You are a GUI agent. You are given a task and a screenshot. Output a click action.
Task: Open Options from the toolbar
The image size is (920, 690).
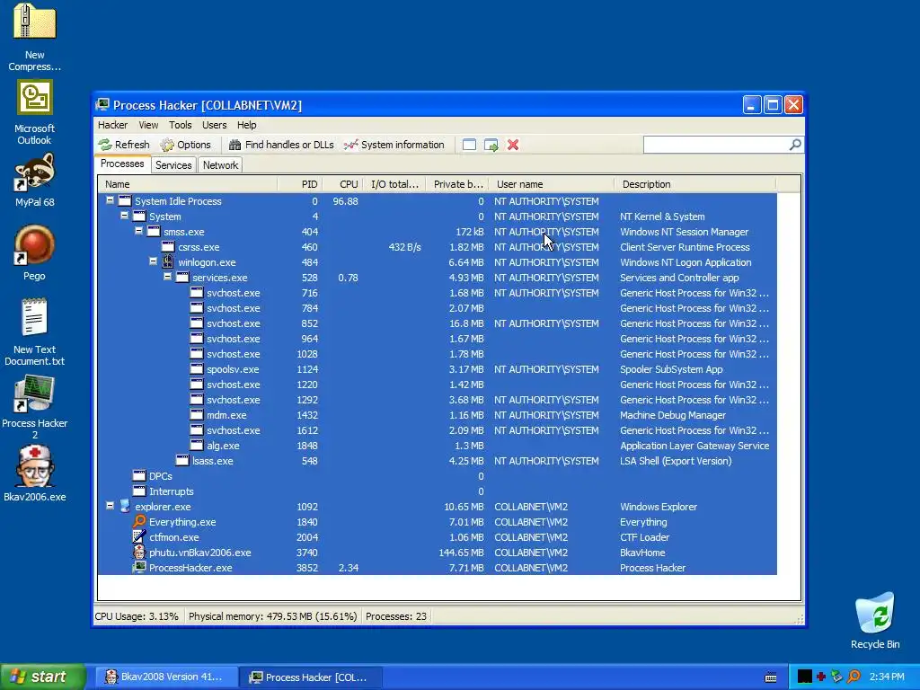(185, 145)
